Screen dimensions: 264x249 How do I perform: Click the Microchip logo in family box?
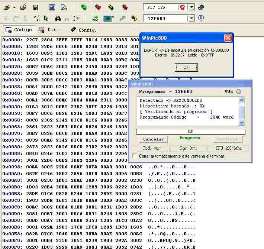183,7
